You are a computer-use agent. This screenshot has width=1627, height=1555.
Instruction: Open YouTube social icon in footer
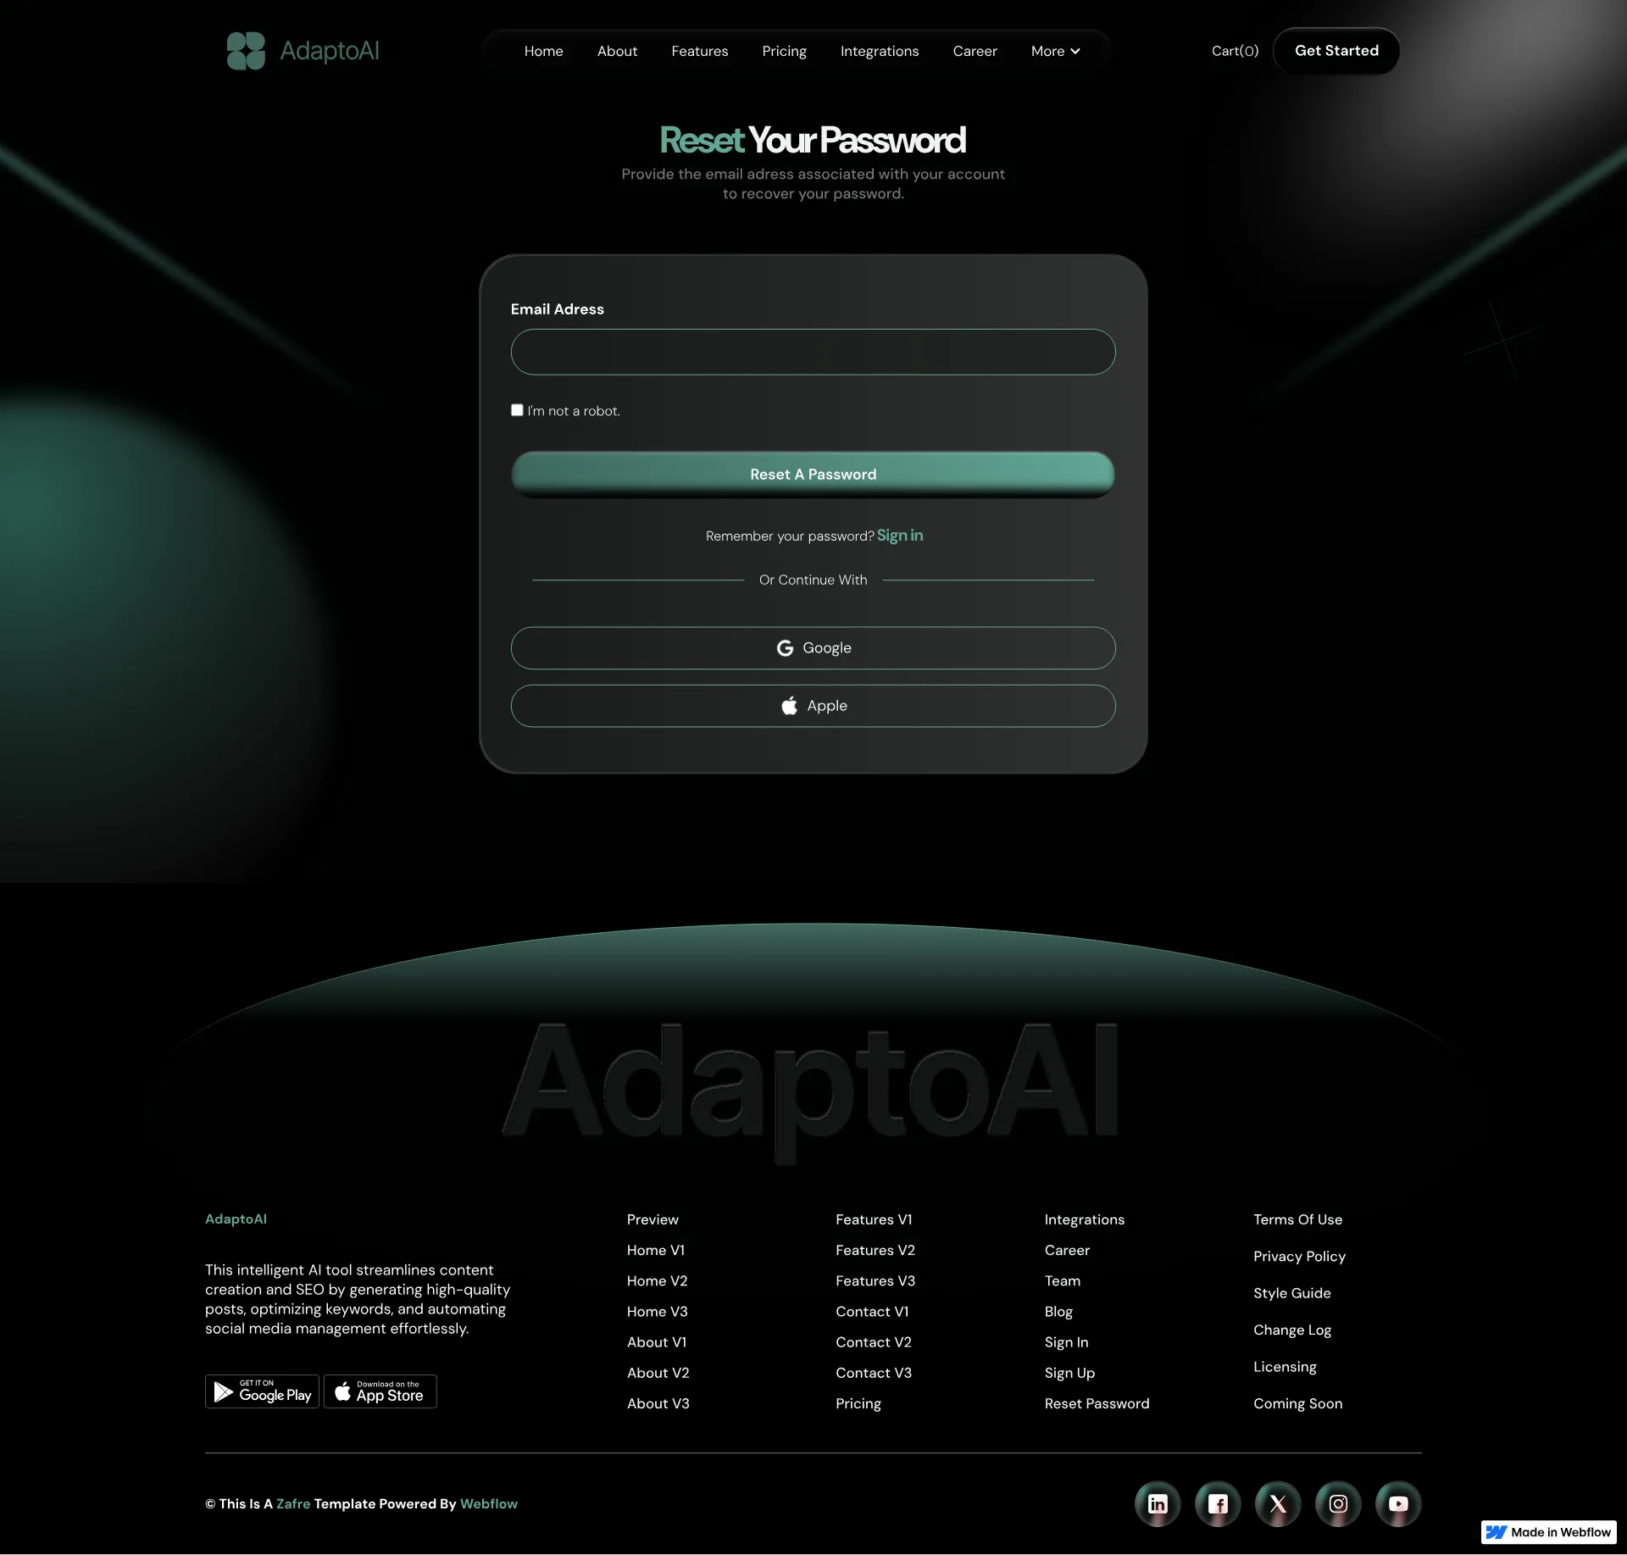click(1398, 1503)
